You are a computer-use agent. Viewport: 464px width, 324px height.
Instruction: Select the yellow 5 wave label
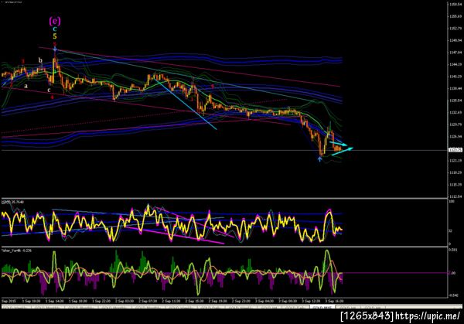point(54,36)
